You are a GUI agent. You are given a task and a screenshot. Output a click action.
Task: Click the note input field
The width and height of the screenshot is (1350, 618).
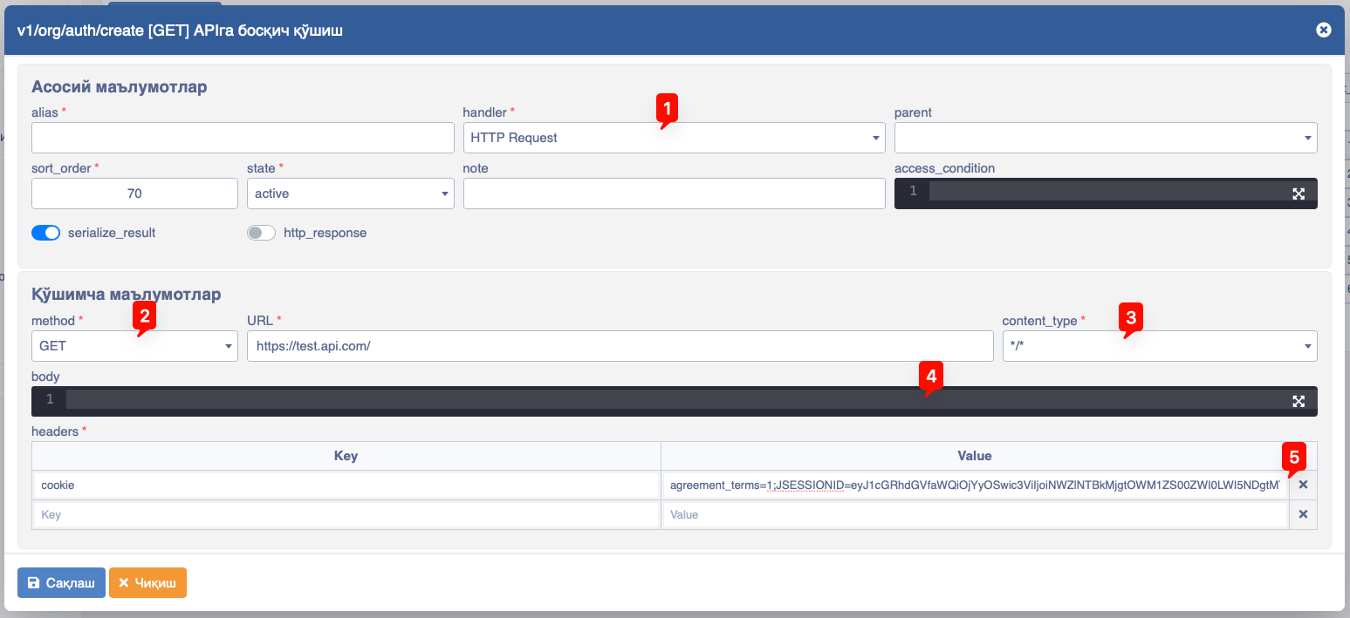point(674,194)
